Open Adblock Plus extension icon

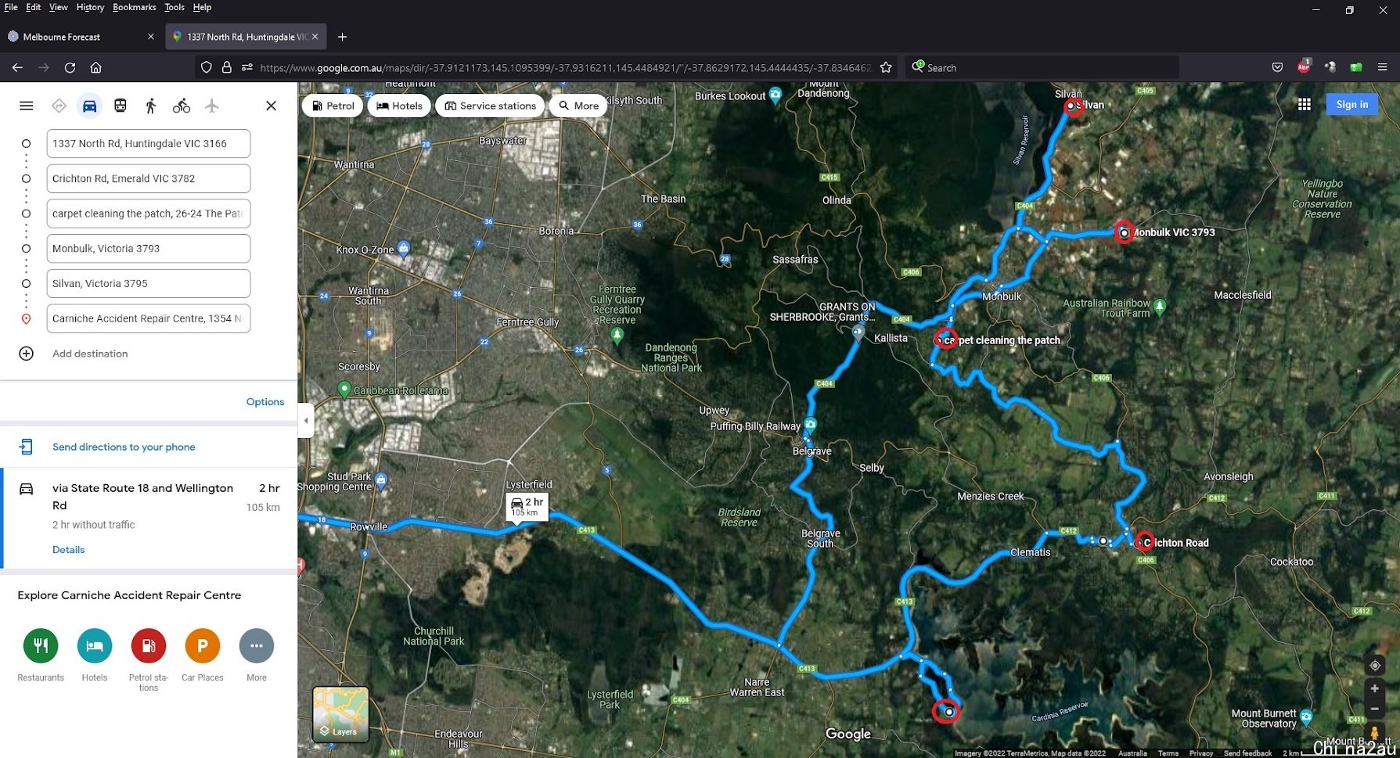(1304, 66)
